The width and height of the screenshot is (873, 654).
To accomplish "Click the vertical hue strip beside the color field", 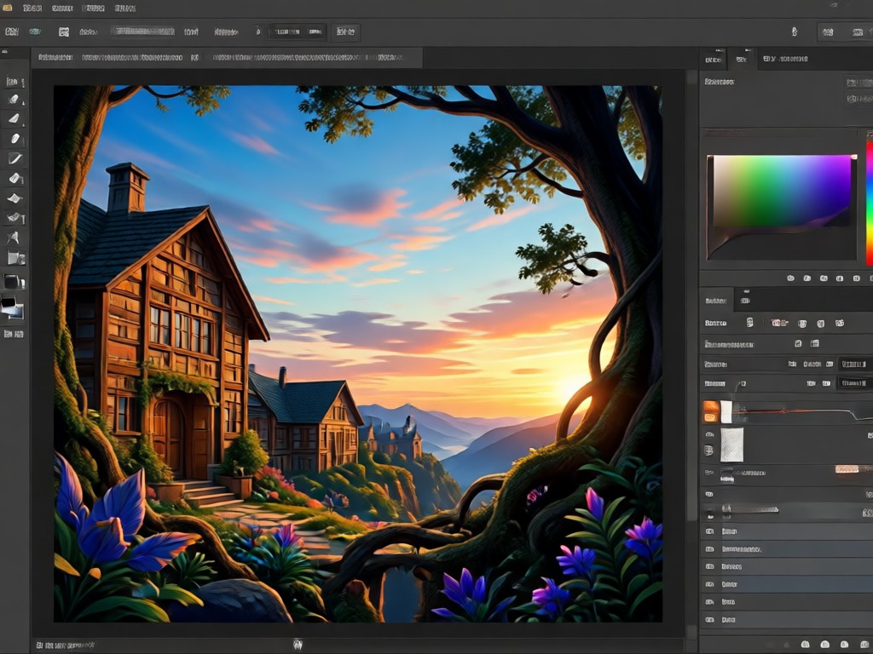I will click(869, 203).
